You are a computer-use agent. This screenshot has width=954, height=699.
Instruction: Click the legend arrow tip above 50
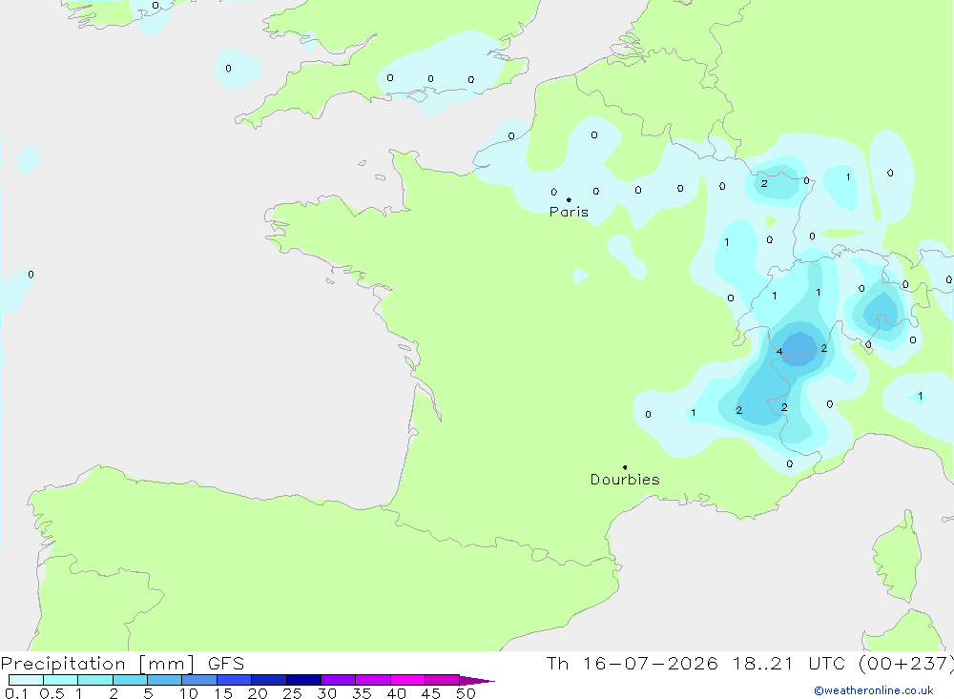point(477,680)
